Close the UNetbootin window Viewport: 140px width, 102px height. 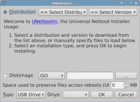pos(136,3)
